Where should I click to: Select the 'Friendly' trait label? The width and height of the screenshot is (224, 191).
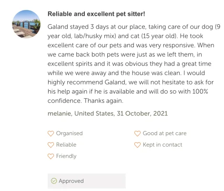[66, 156]
